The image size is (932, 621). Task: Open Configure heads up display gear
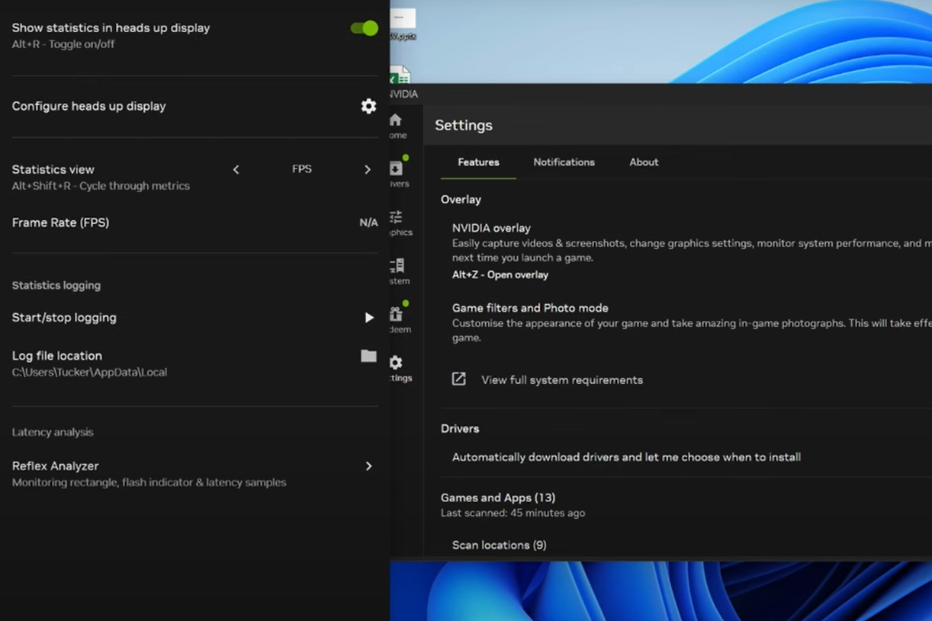pyautogui.click(x=368, y=106)
